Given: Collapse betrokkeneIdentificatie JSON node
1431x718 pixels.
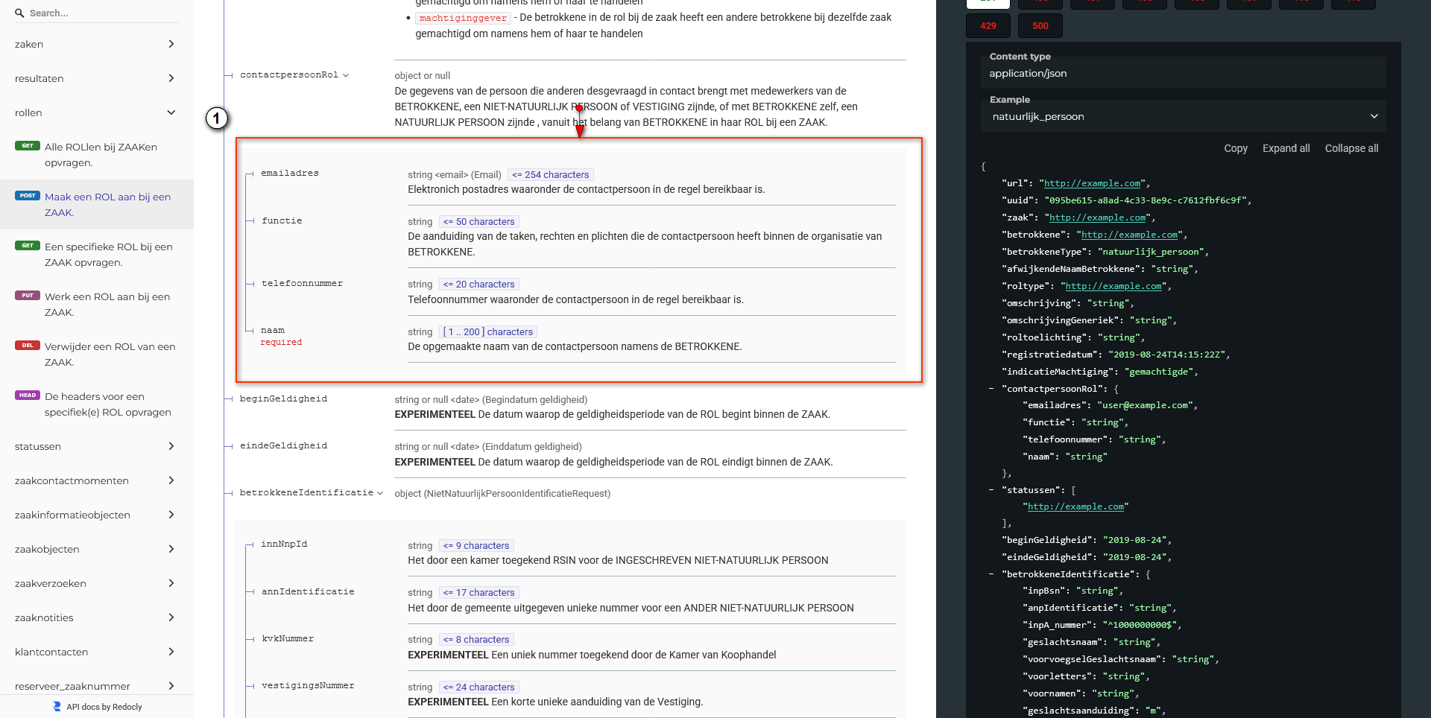Looking at the screenshot, I should click(x=991, y=574).
